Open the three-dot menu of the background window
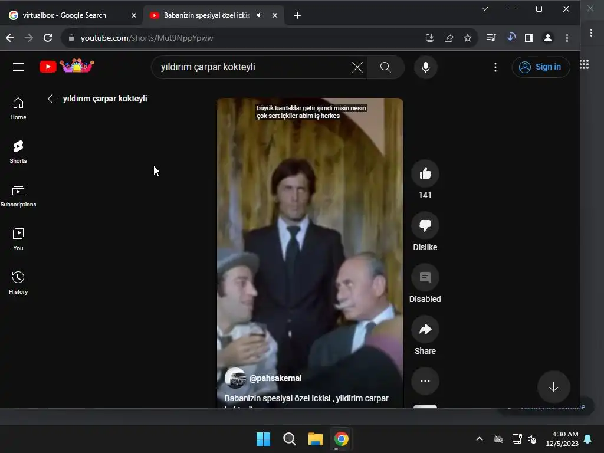This screenshot has height=453, width=604. point(591,33)
